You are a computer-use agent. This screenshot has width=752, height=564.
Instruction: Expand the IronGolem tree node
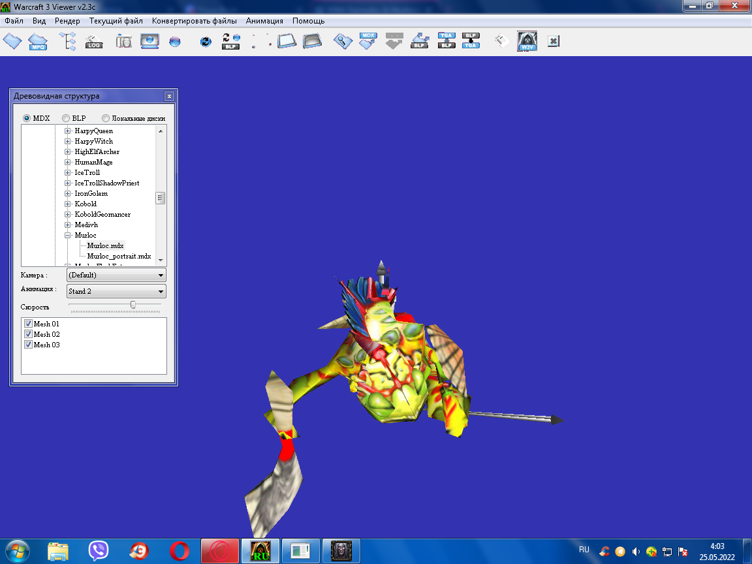coord(68,194)
